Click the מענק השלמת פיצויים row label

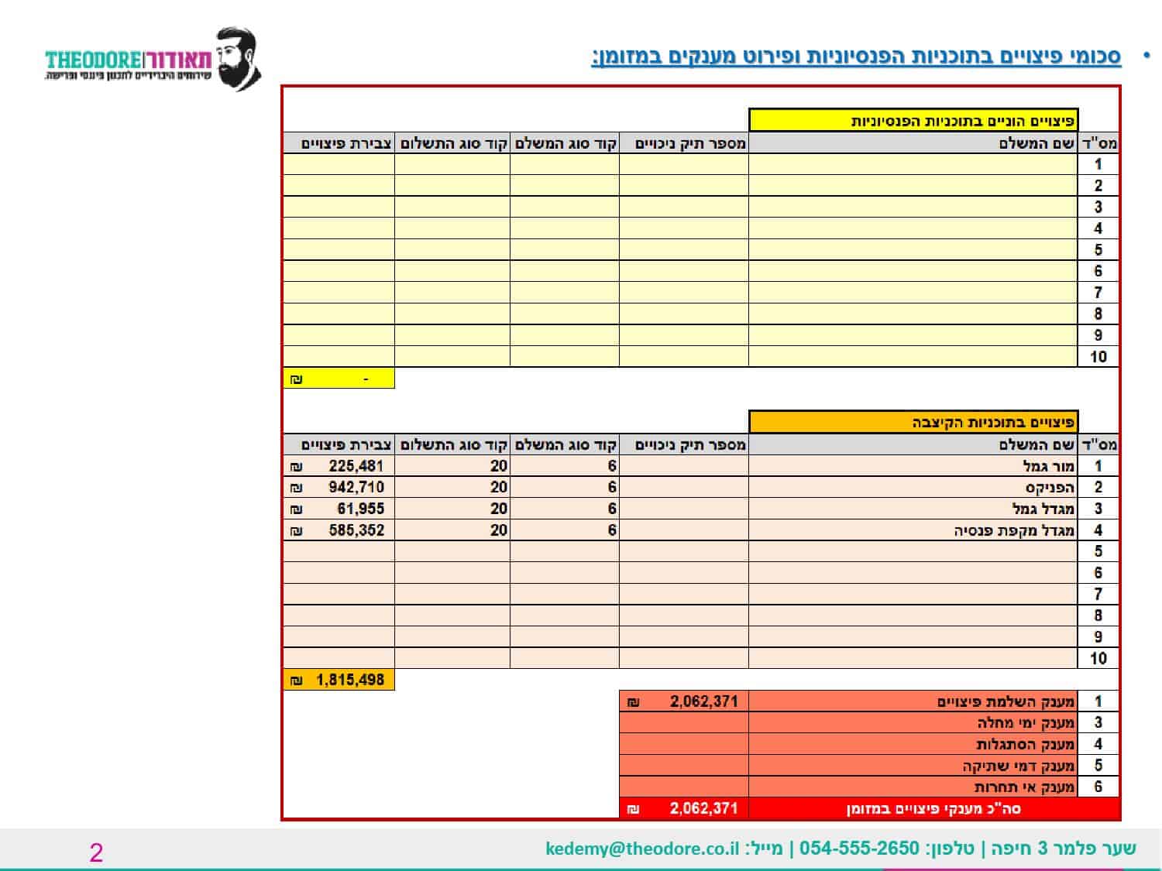pos(913,701)
